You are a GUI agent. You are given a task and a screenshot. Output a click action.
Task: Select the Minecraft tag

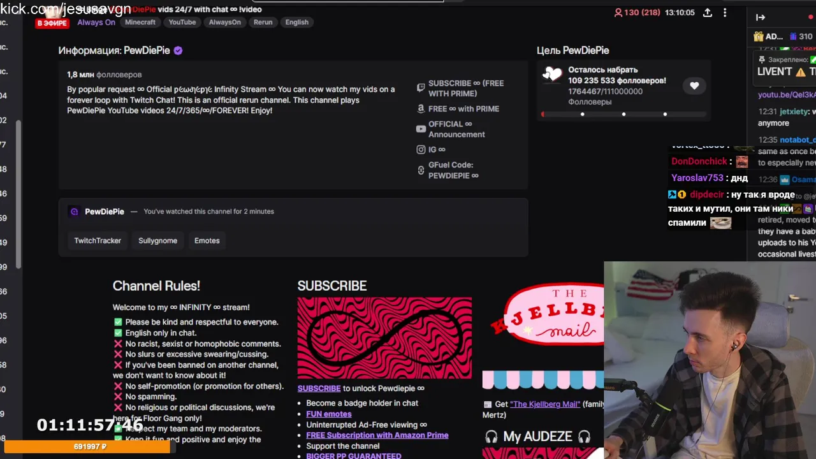point(140,22)
